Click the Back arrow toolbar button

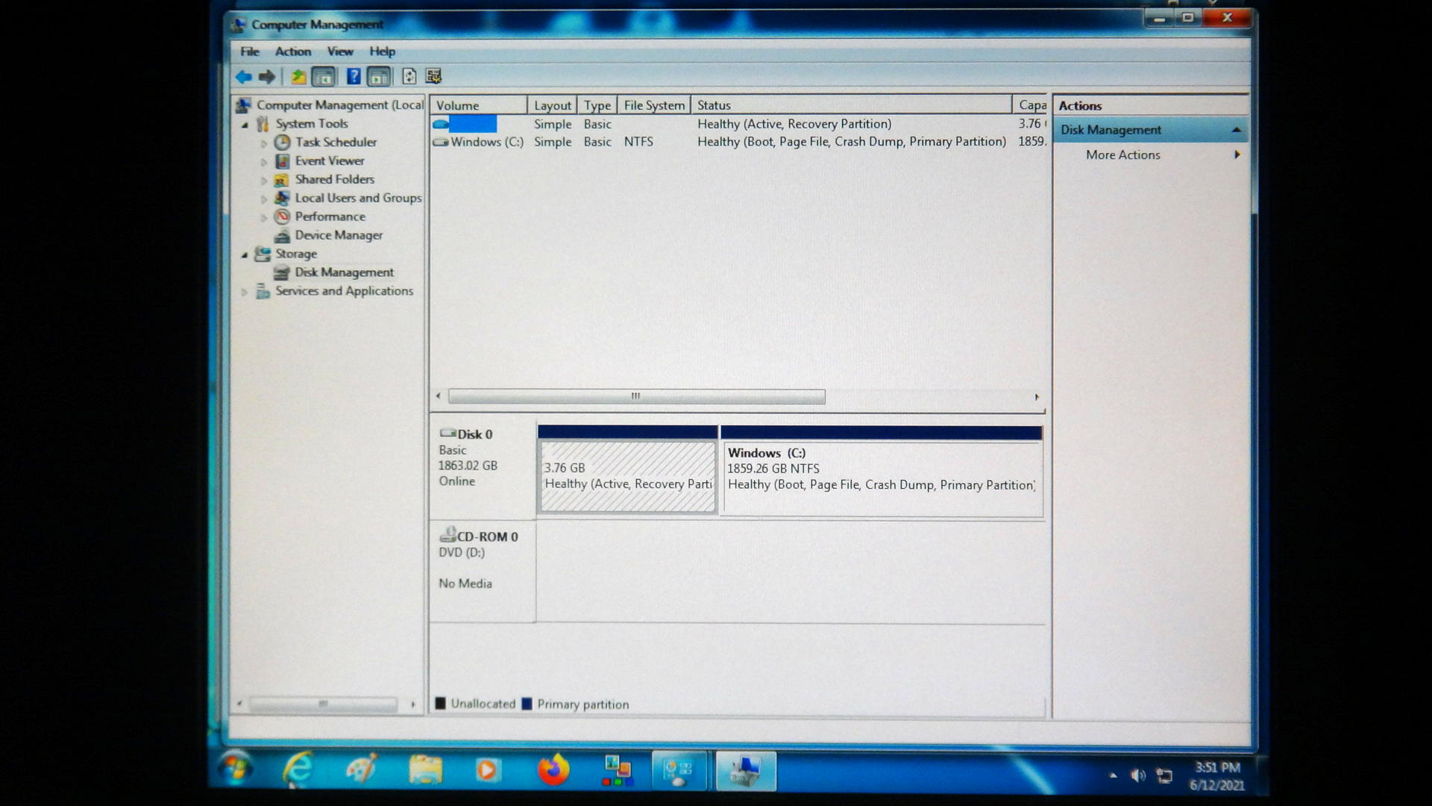point(243,76)
